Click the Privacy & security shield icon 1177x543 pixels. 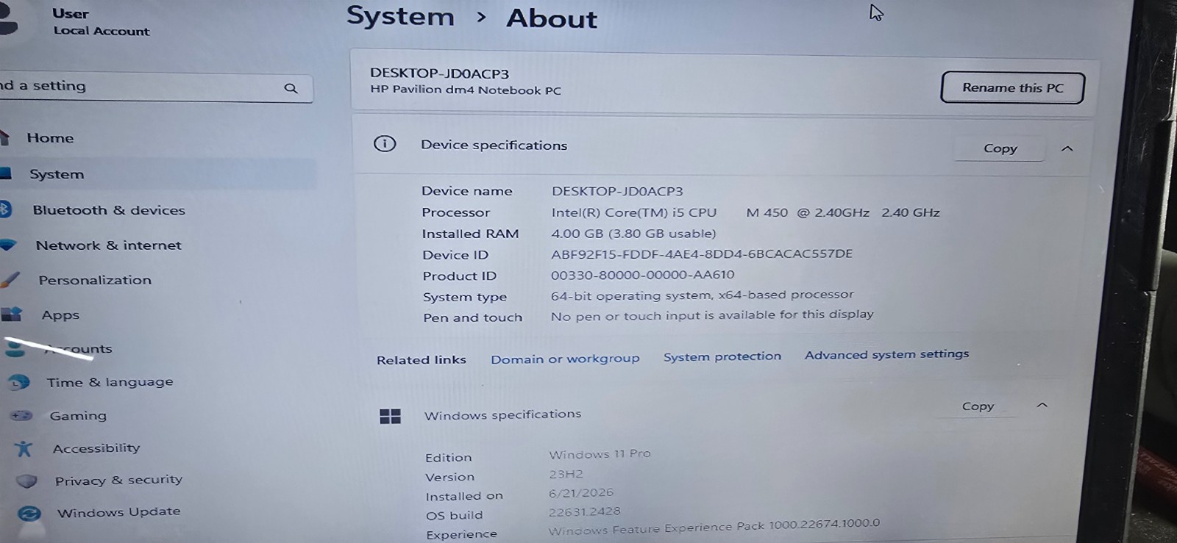click(27, 481)
